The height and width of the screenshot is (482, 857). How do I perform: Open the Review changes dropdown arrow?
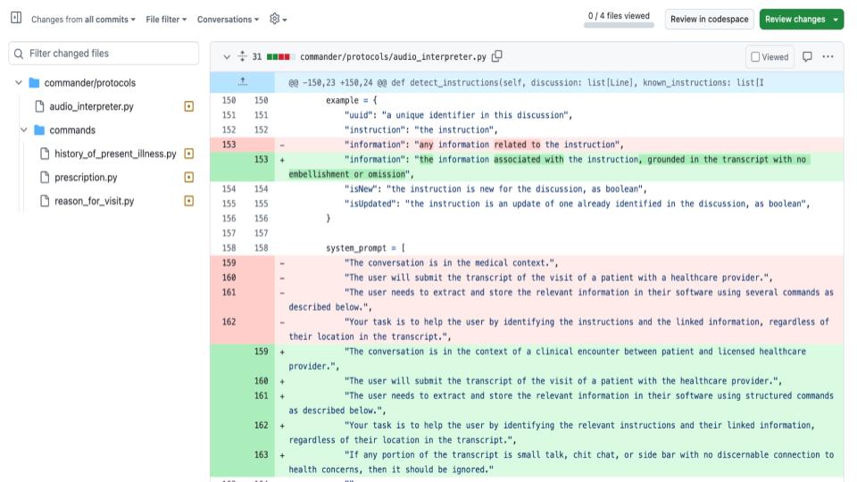point(836,19)
